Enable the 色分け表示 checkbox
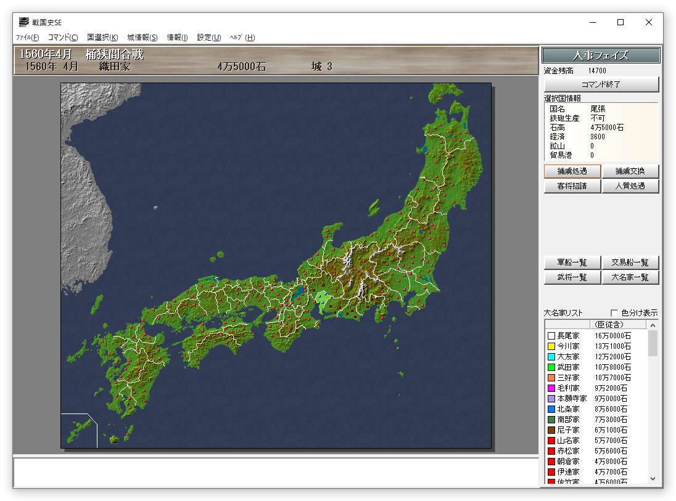The image size is (676, 501). [614, 312]
